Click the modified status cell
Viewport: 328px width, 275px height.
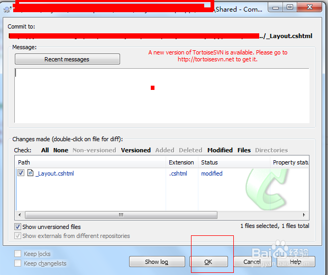[212, 173]
